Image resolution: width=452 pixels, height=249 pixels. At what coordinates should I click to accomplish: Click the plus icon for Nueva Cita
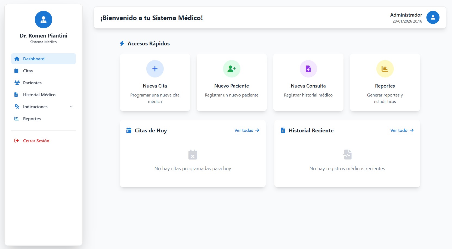[x=155, y=69]
